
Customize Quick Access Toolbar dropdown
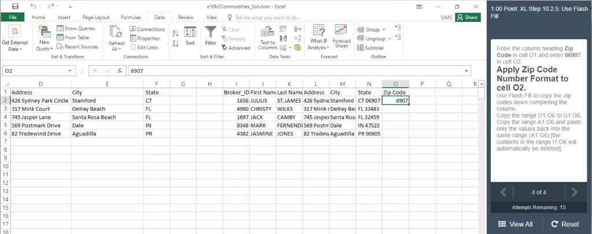(x=70, y=7)
